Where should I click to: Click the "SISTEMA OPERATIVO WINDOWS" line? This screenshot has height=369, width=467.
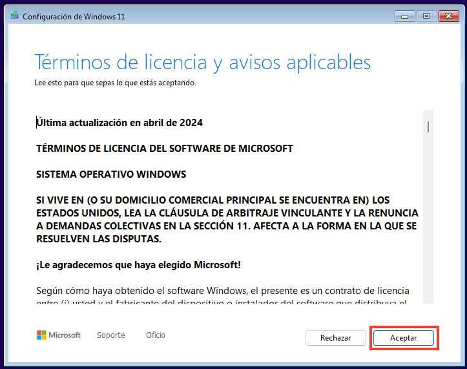(x=111, y=174)
